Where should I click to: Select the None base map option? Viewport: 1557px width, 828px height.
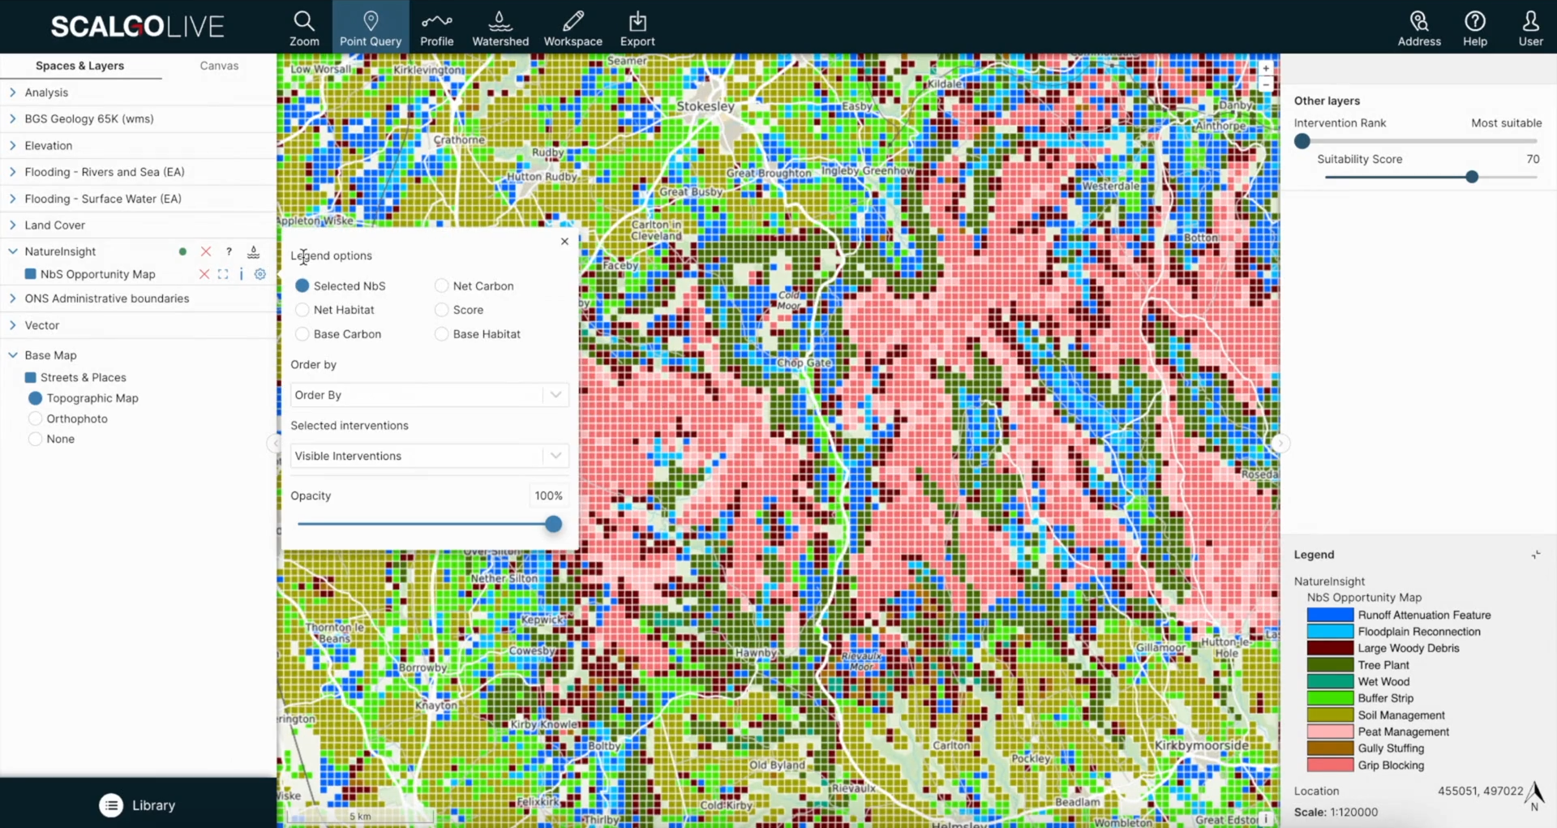coord(35,439)
